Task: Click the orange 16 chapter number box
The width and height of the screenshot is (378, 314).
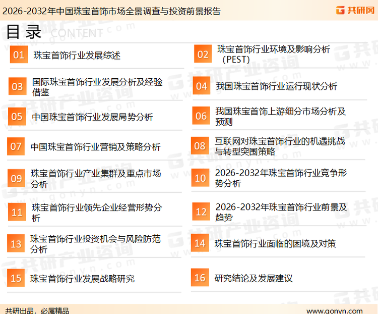Action: pos(200,277)
